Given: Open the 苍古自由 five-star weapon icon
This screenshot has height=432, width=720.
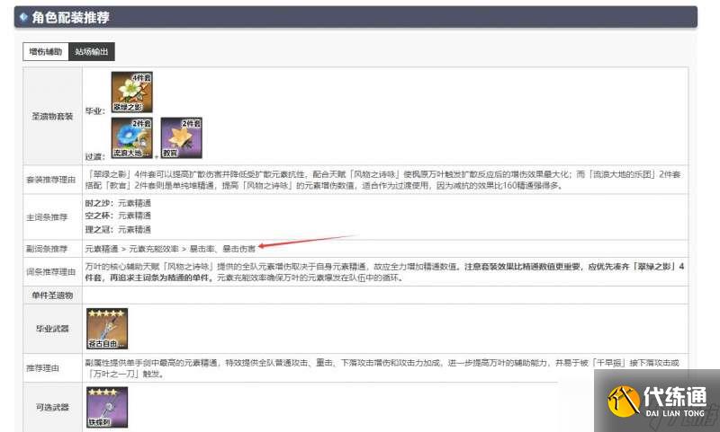Looking at the screenshot, I should click(x=107, y=329).
